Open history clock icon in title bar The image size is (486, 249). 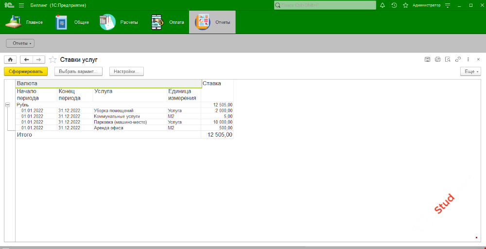point(394,5)
